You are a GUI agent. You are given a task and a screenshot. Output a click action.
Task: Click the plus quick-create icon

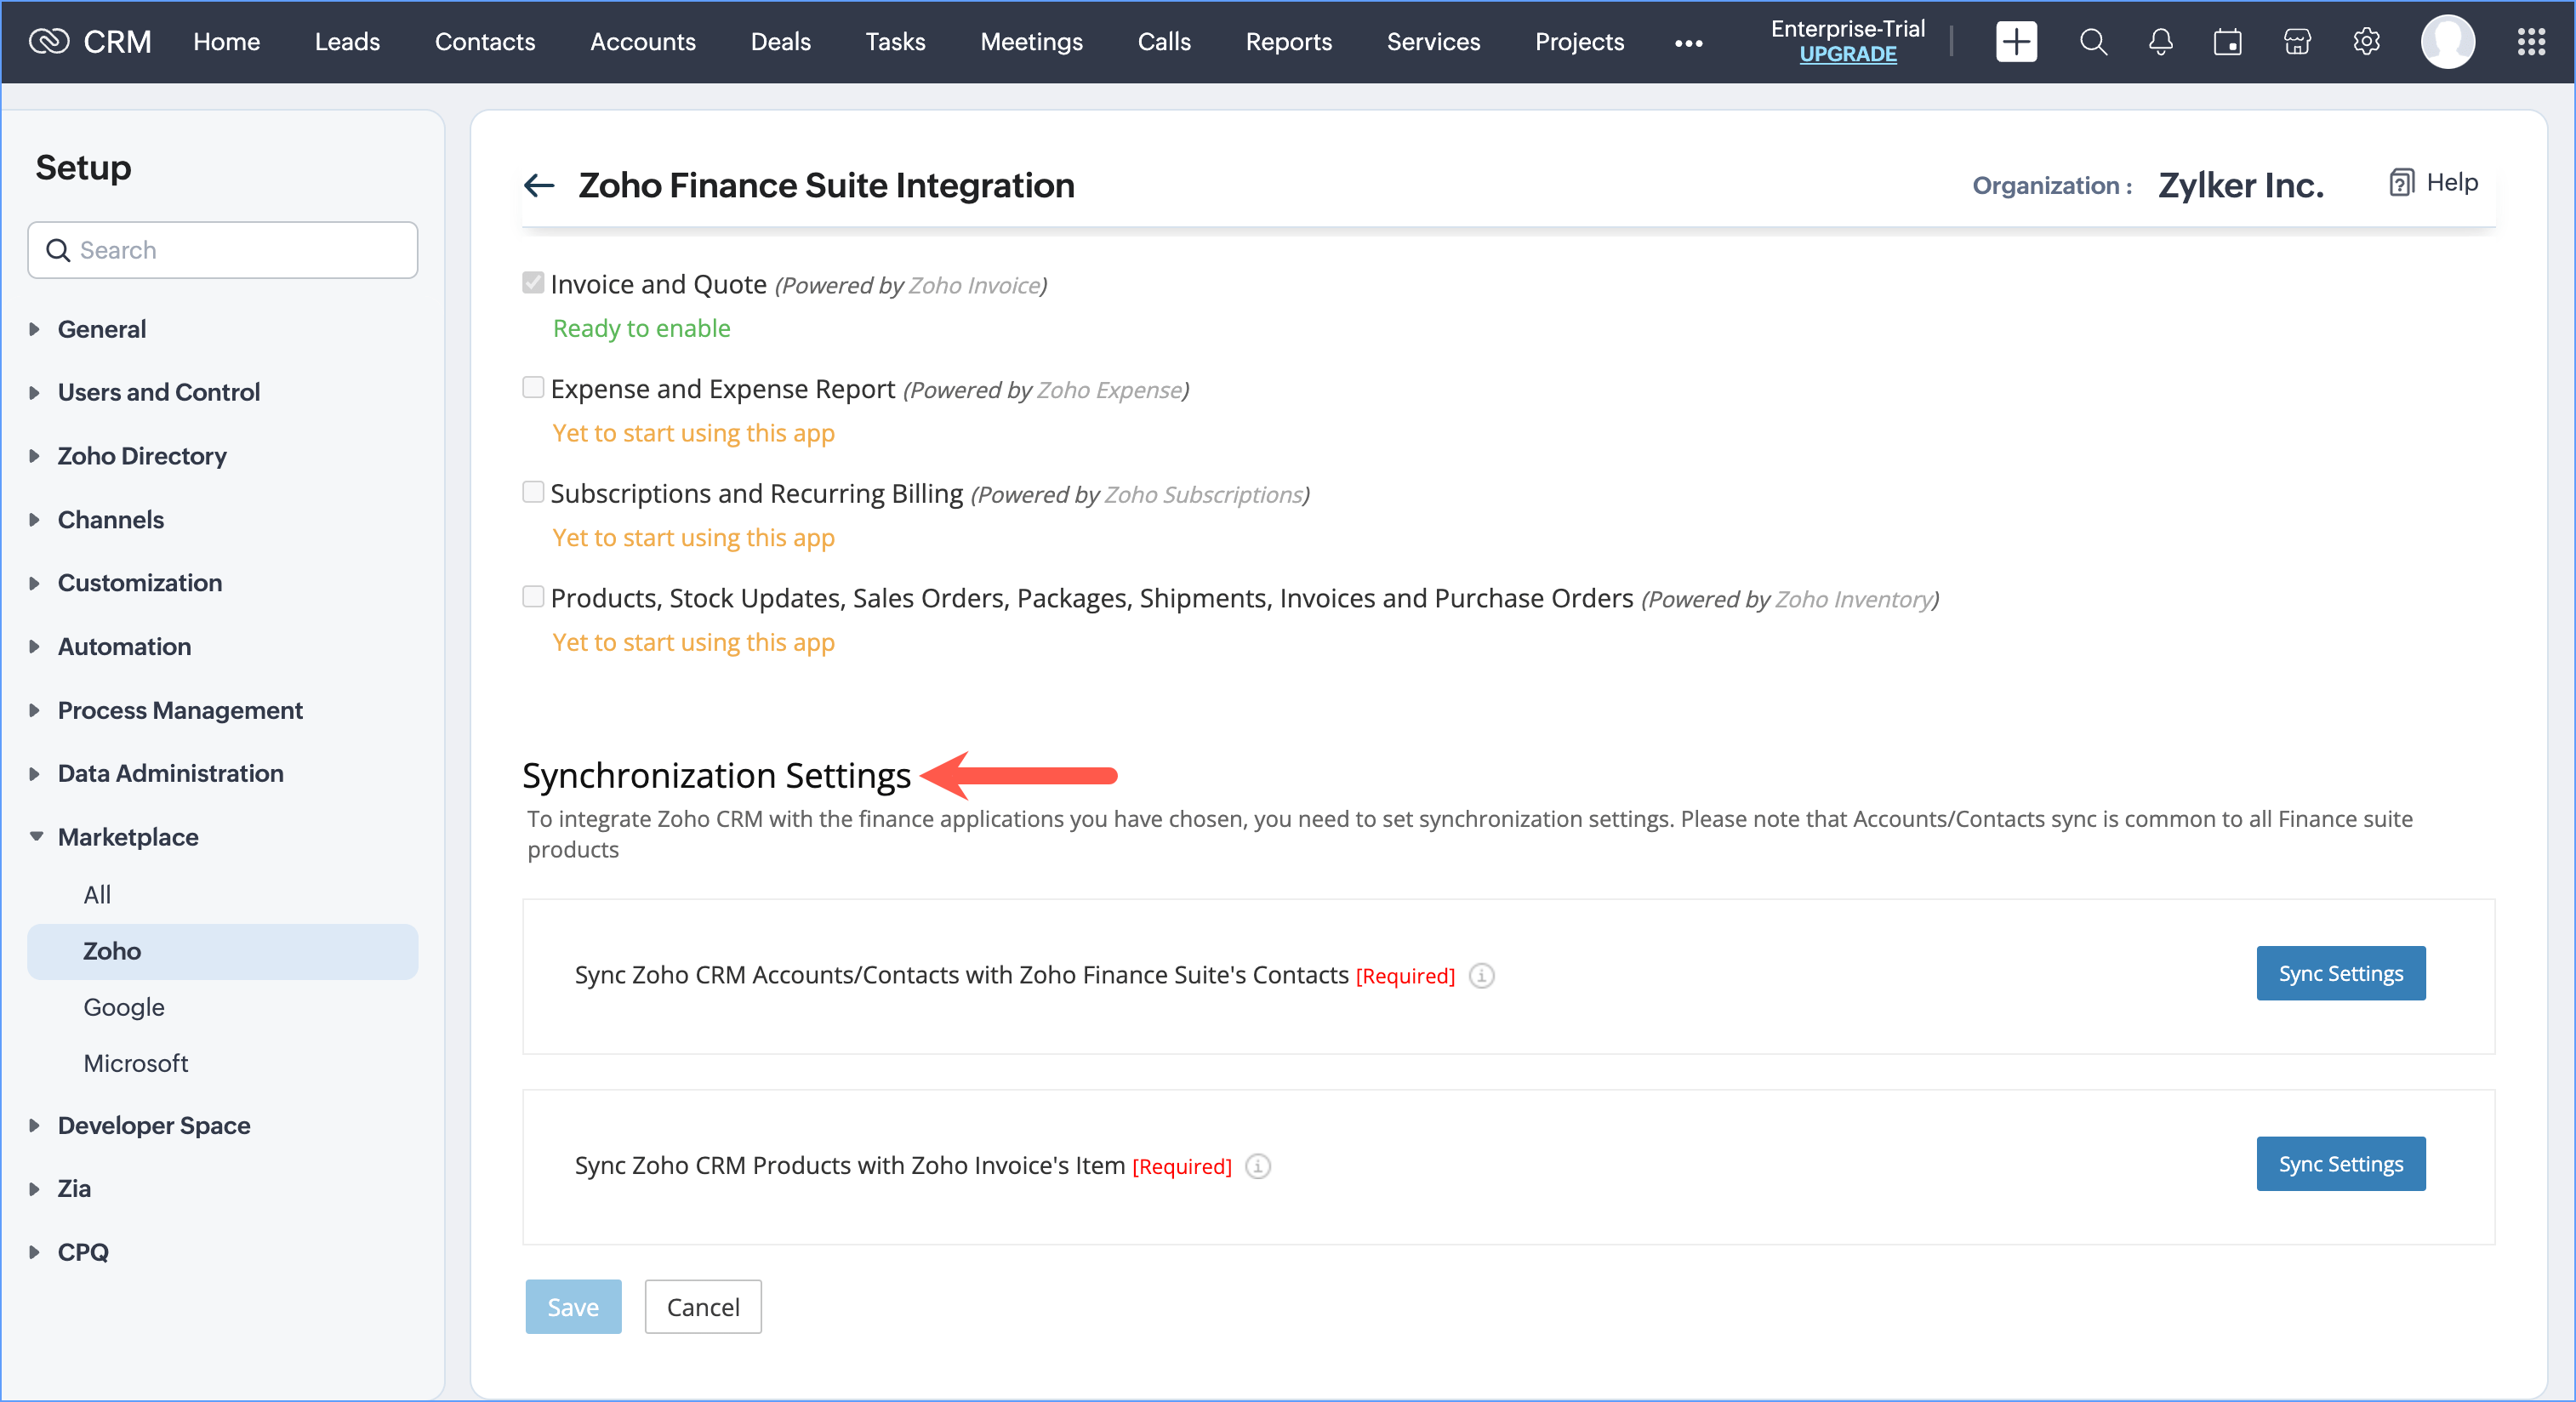2015,42
